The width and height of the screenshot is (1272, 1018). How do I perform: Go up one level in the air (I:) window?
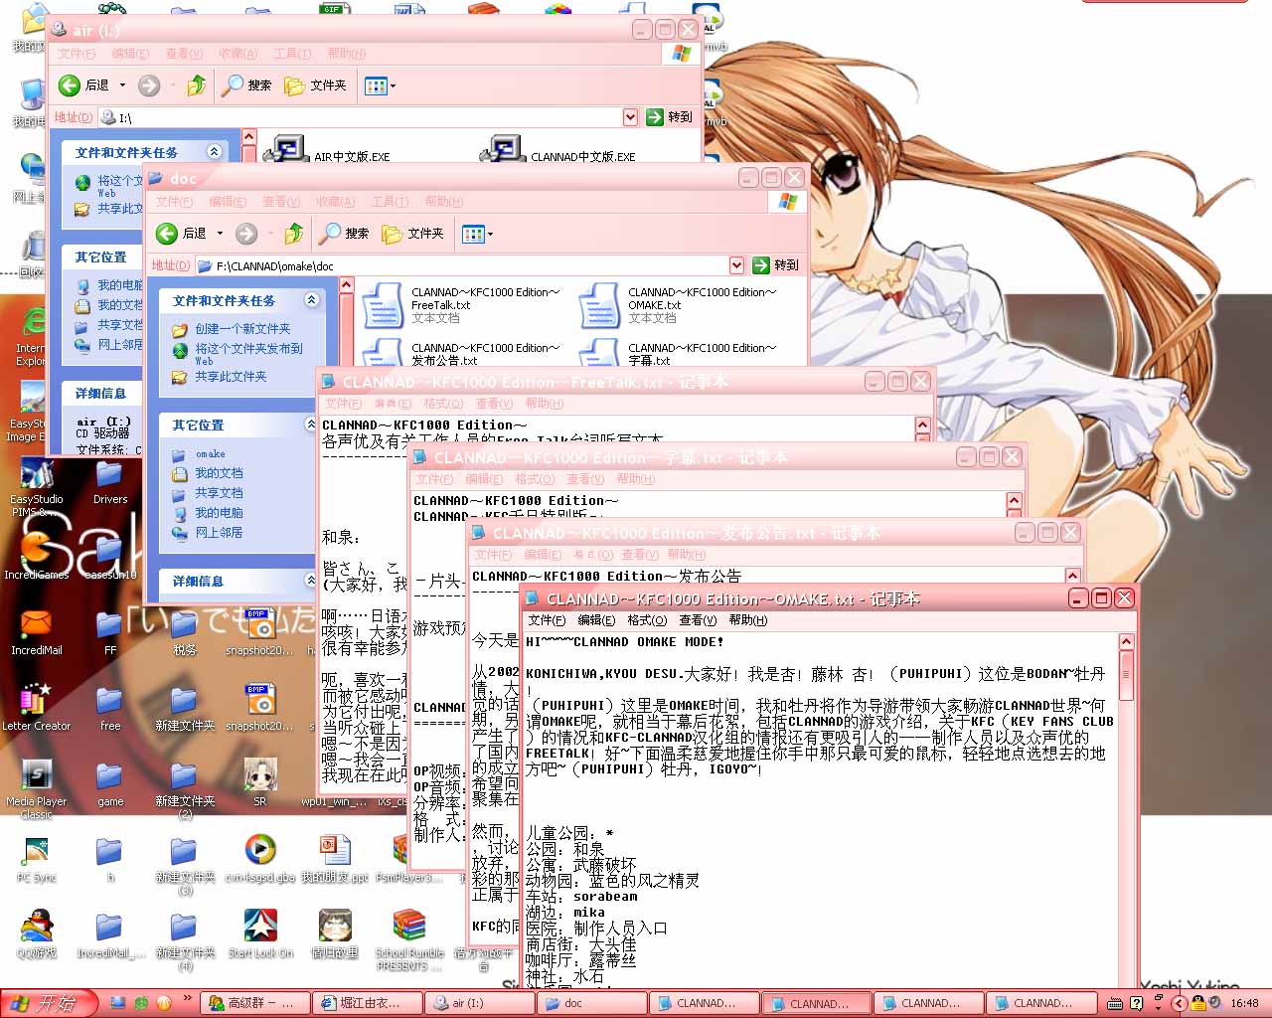pos(197,85)
